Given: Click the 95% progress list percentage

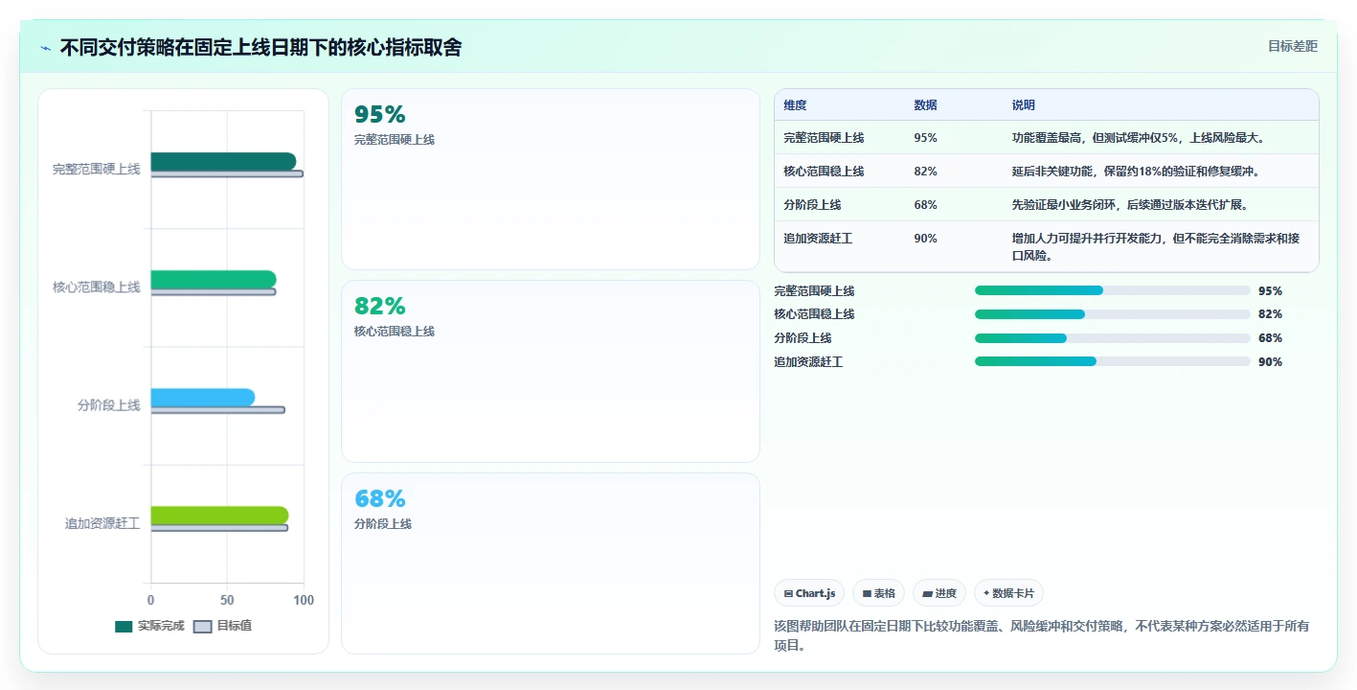Looking at the screenshot, I should (1270, 291).
